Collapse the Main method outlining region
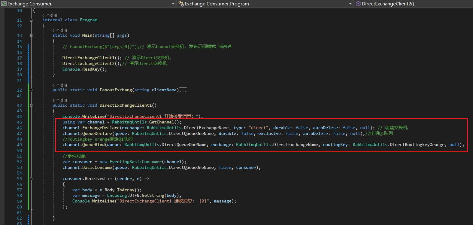The width and height of the screenshot is (473, 225). pos(31,35)
